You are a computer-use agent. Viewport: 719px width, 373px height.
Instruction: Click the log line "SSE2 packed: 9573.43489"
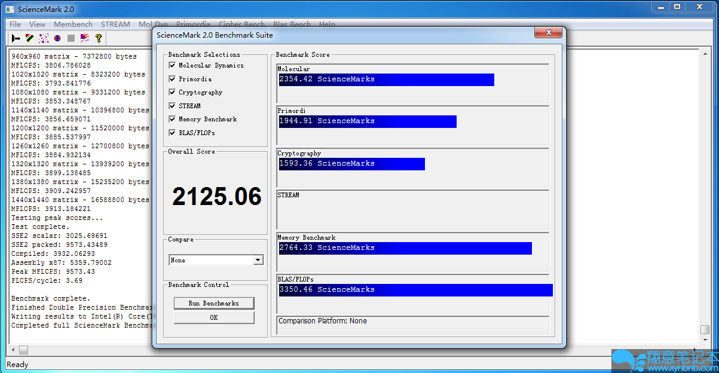pos(59,244)
